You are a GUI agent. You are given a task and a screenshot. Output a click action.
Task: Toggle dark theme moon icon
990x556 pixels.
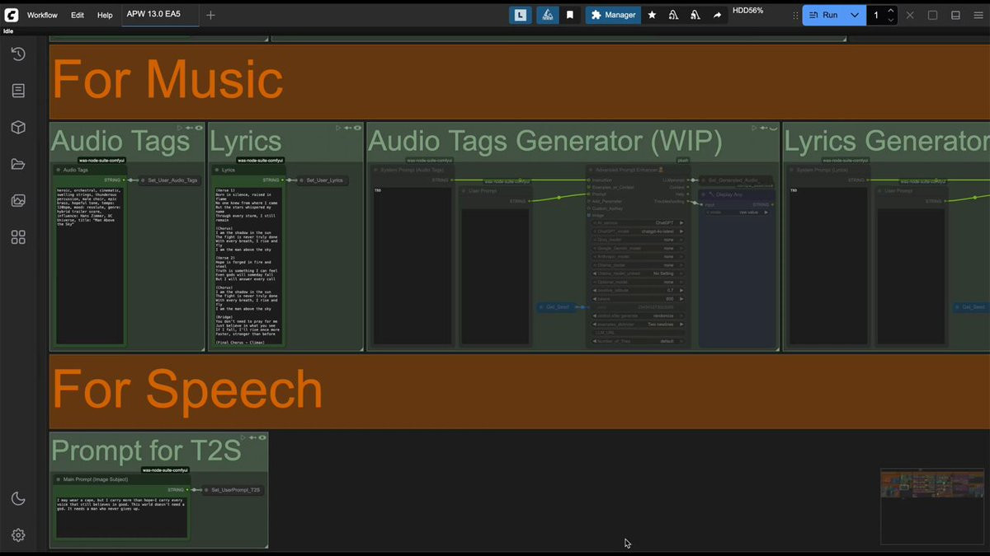18,498
